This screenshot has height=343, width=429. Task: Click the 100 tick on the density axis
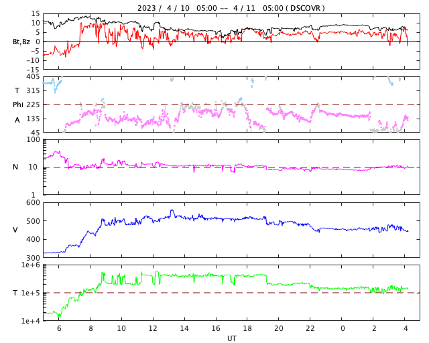[x=33, y=140]
